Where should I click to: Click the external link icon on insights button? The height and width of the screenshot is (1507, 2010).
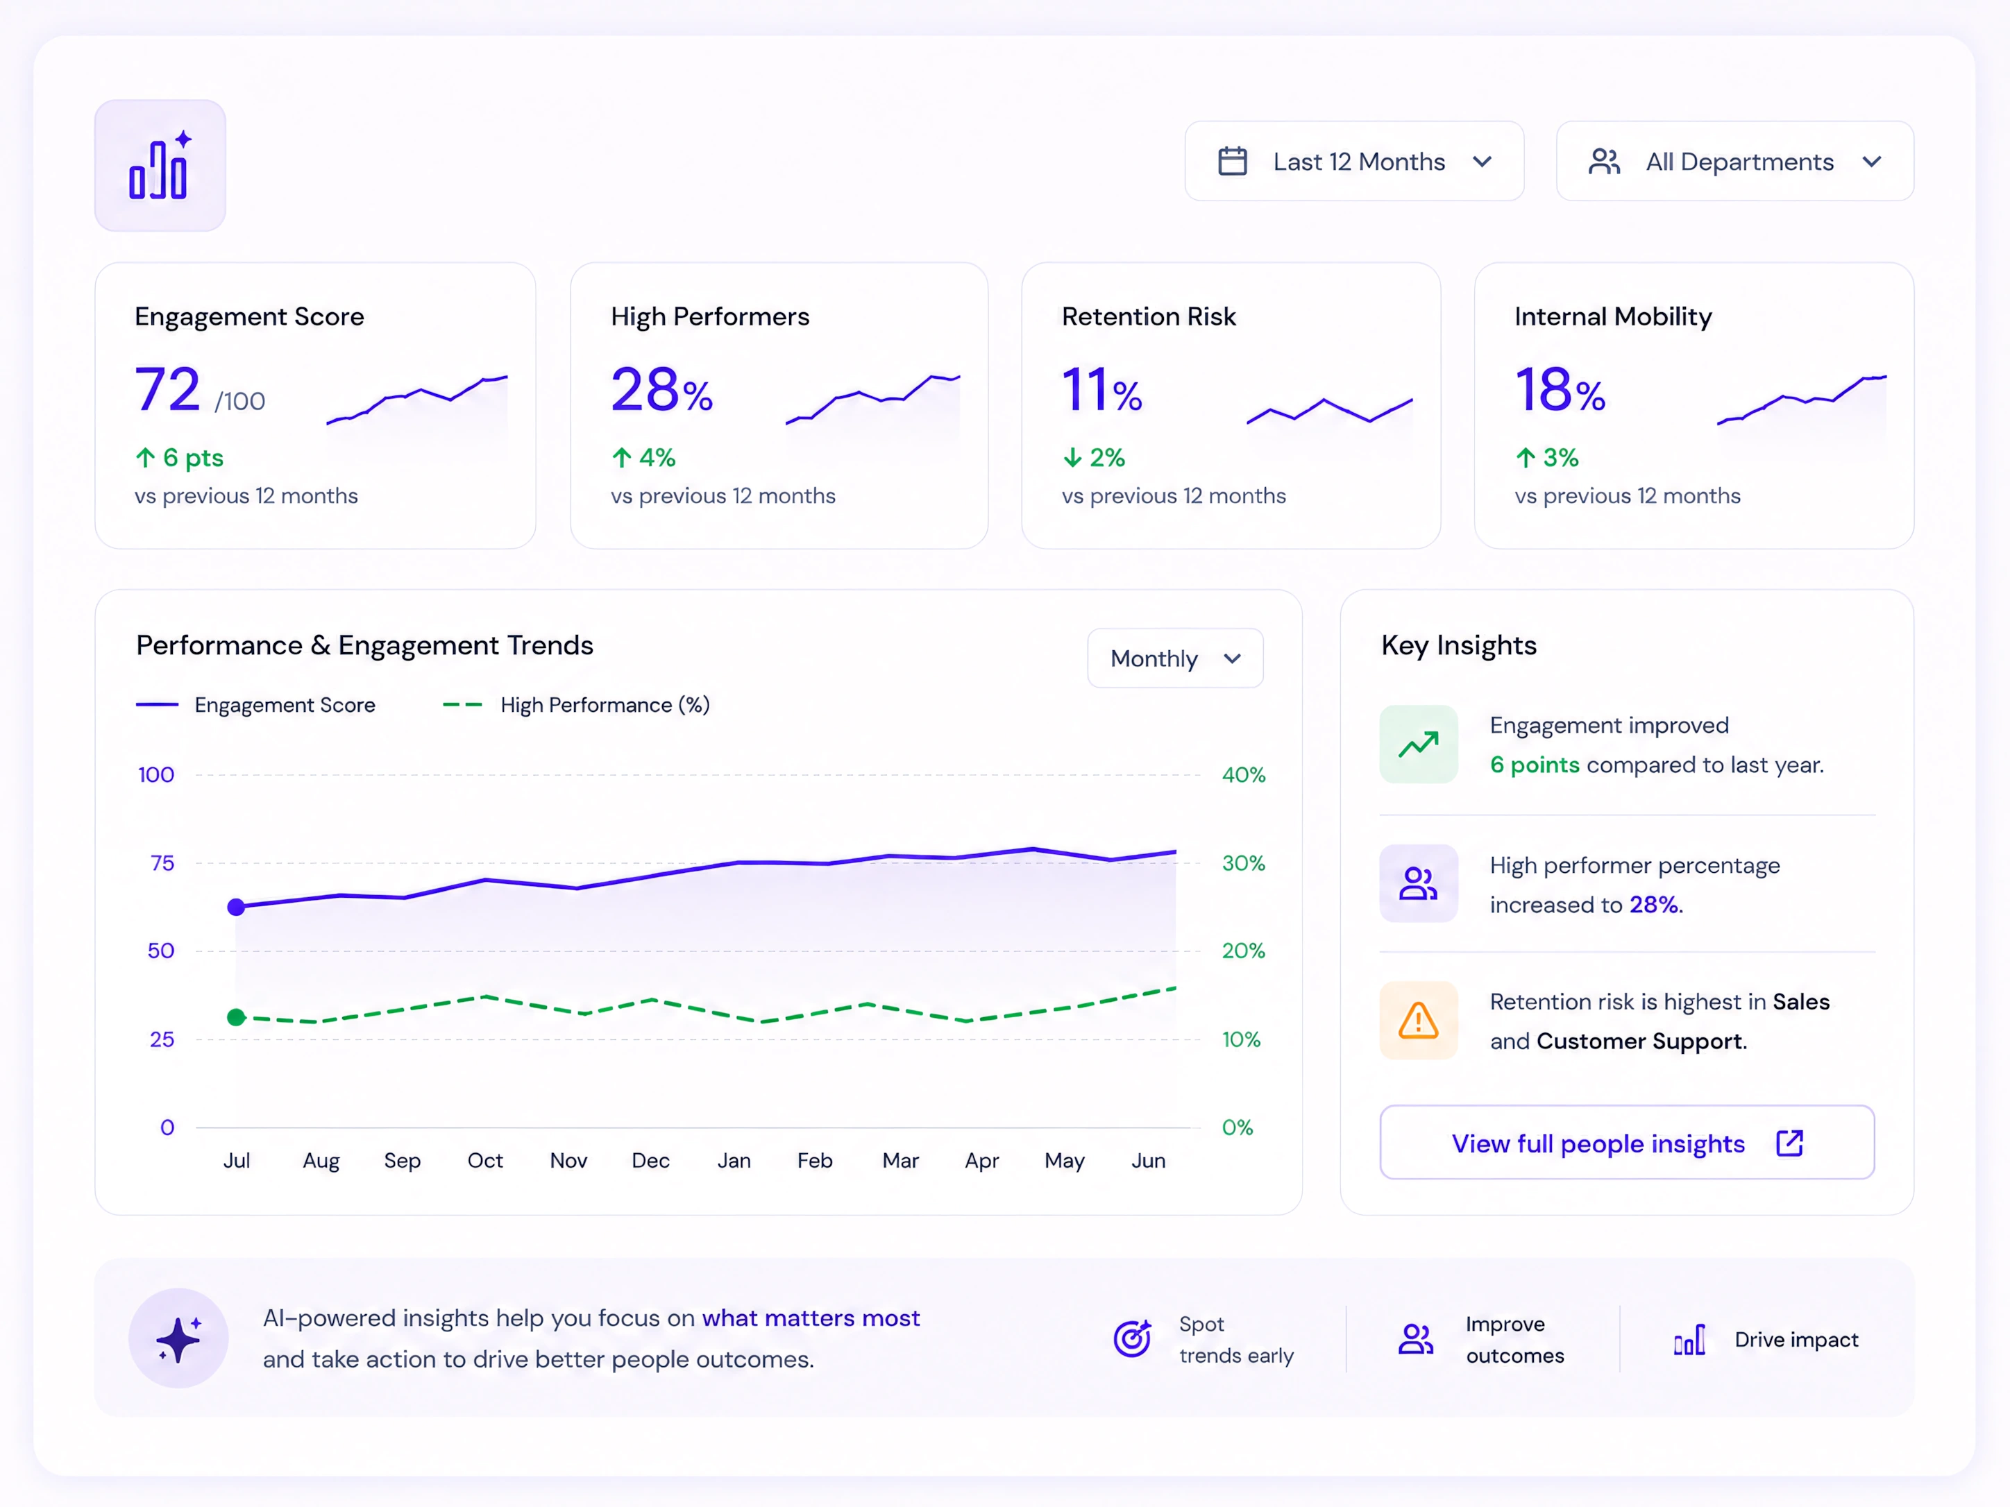click(1789, 1143)
